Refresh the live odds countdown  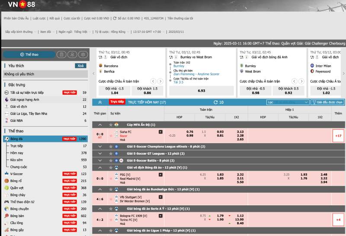(216, 102)
